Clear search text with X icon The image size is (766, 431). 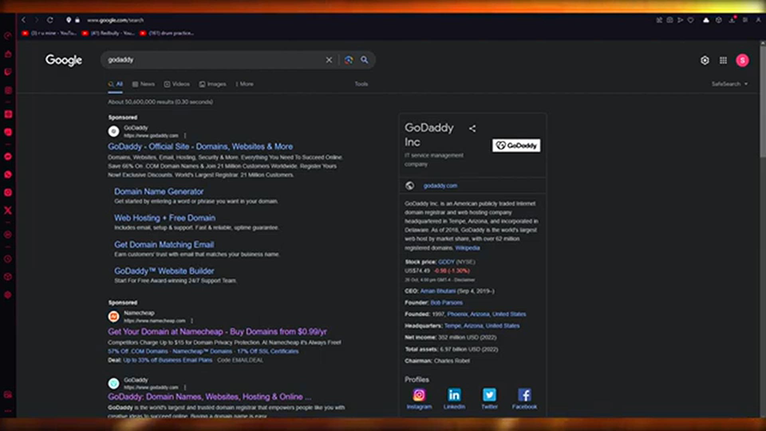(329, 60)
